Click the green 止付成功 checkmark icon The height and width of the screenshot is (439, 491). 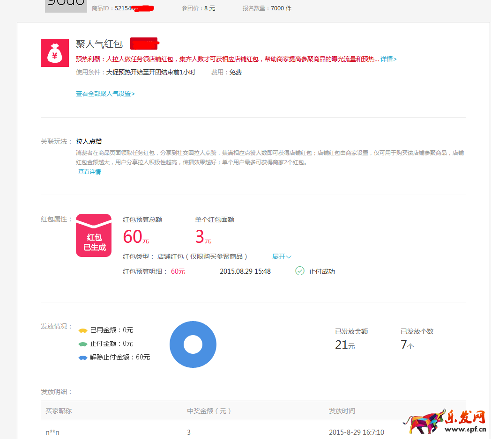300,271
